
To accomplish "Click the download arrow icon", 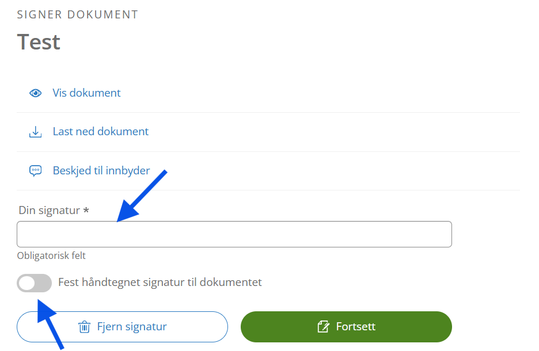I will pyautogui.click(x=35, y=132).
